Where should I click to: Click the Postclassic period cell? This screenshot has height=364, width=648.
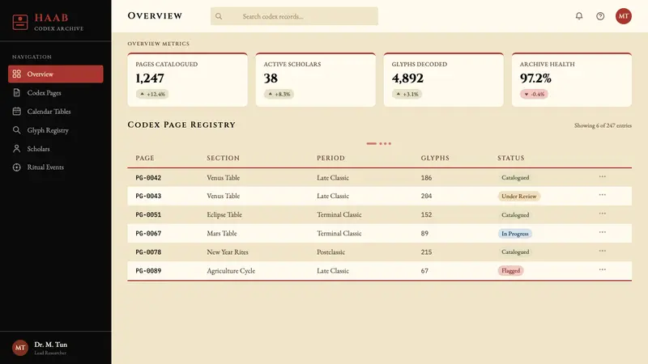coord(330,252)
